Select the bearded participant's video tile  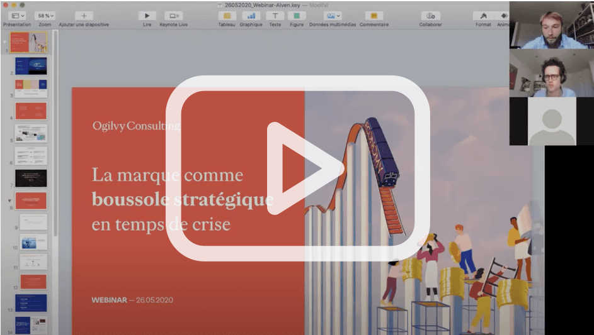coord(552,25)
